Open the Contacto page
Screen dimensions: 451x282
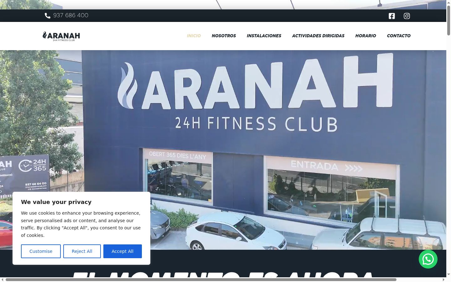[399, 36]
